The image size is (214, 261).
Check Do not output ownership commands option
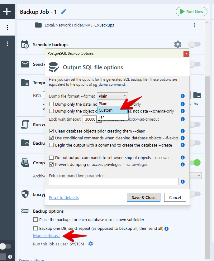51,158
